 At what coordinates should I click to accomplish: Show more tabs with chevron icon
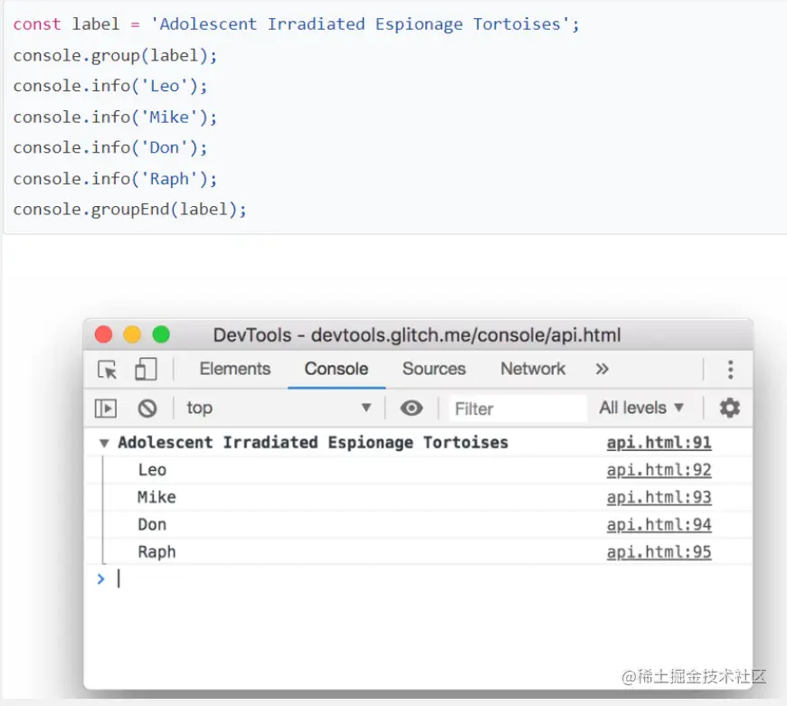point(602,369)
